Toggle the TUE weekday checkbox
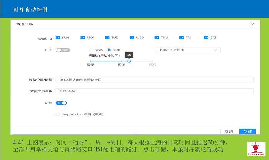 pos(107,38)
